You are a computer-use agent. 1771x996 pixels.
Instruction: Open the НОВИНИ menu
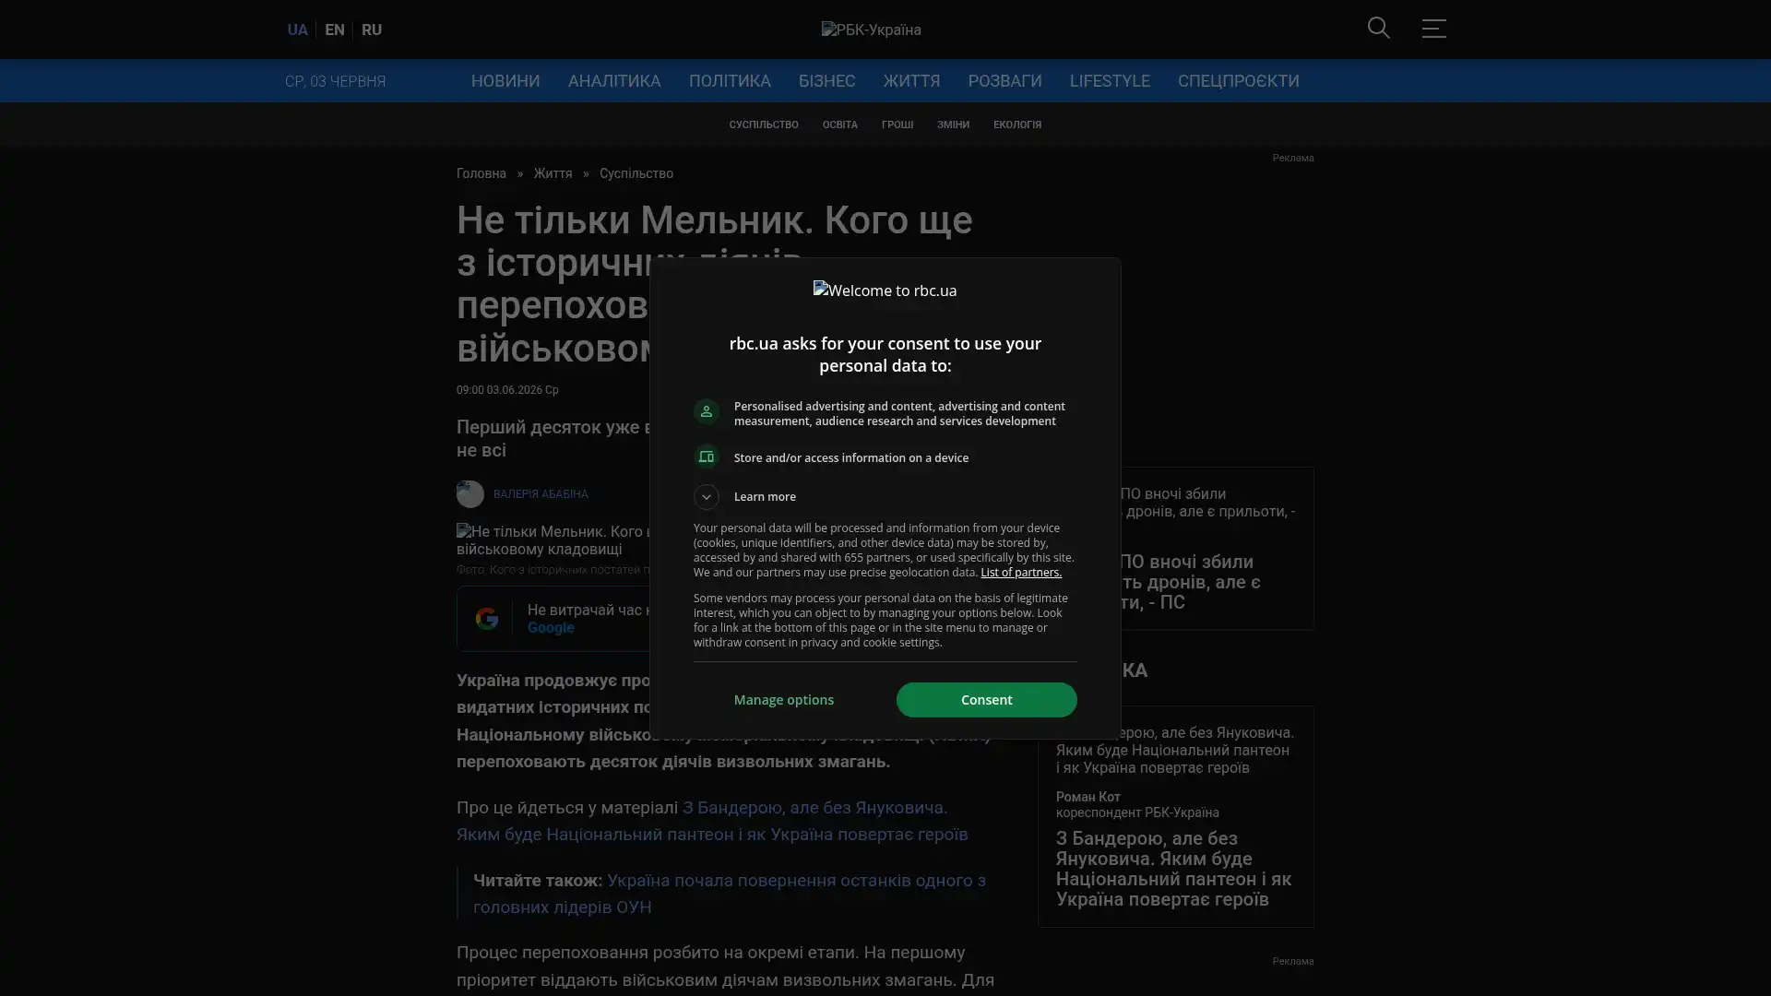pyautogui.click(x=505, y=81)
